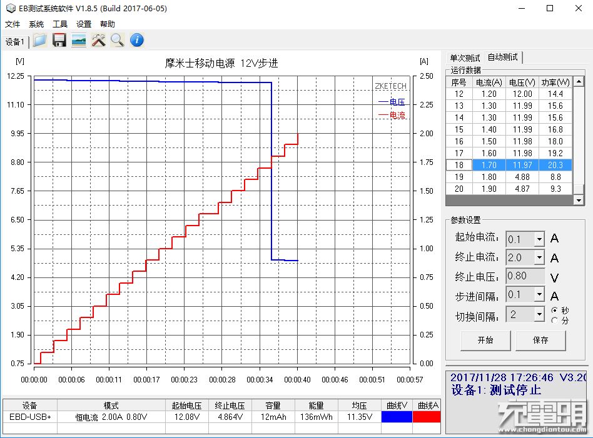593x438 pixels.
Task: Click the blue 曲线V color swatch
Action: [x=397, y=417]
